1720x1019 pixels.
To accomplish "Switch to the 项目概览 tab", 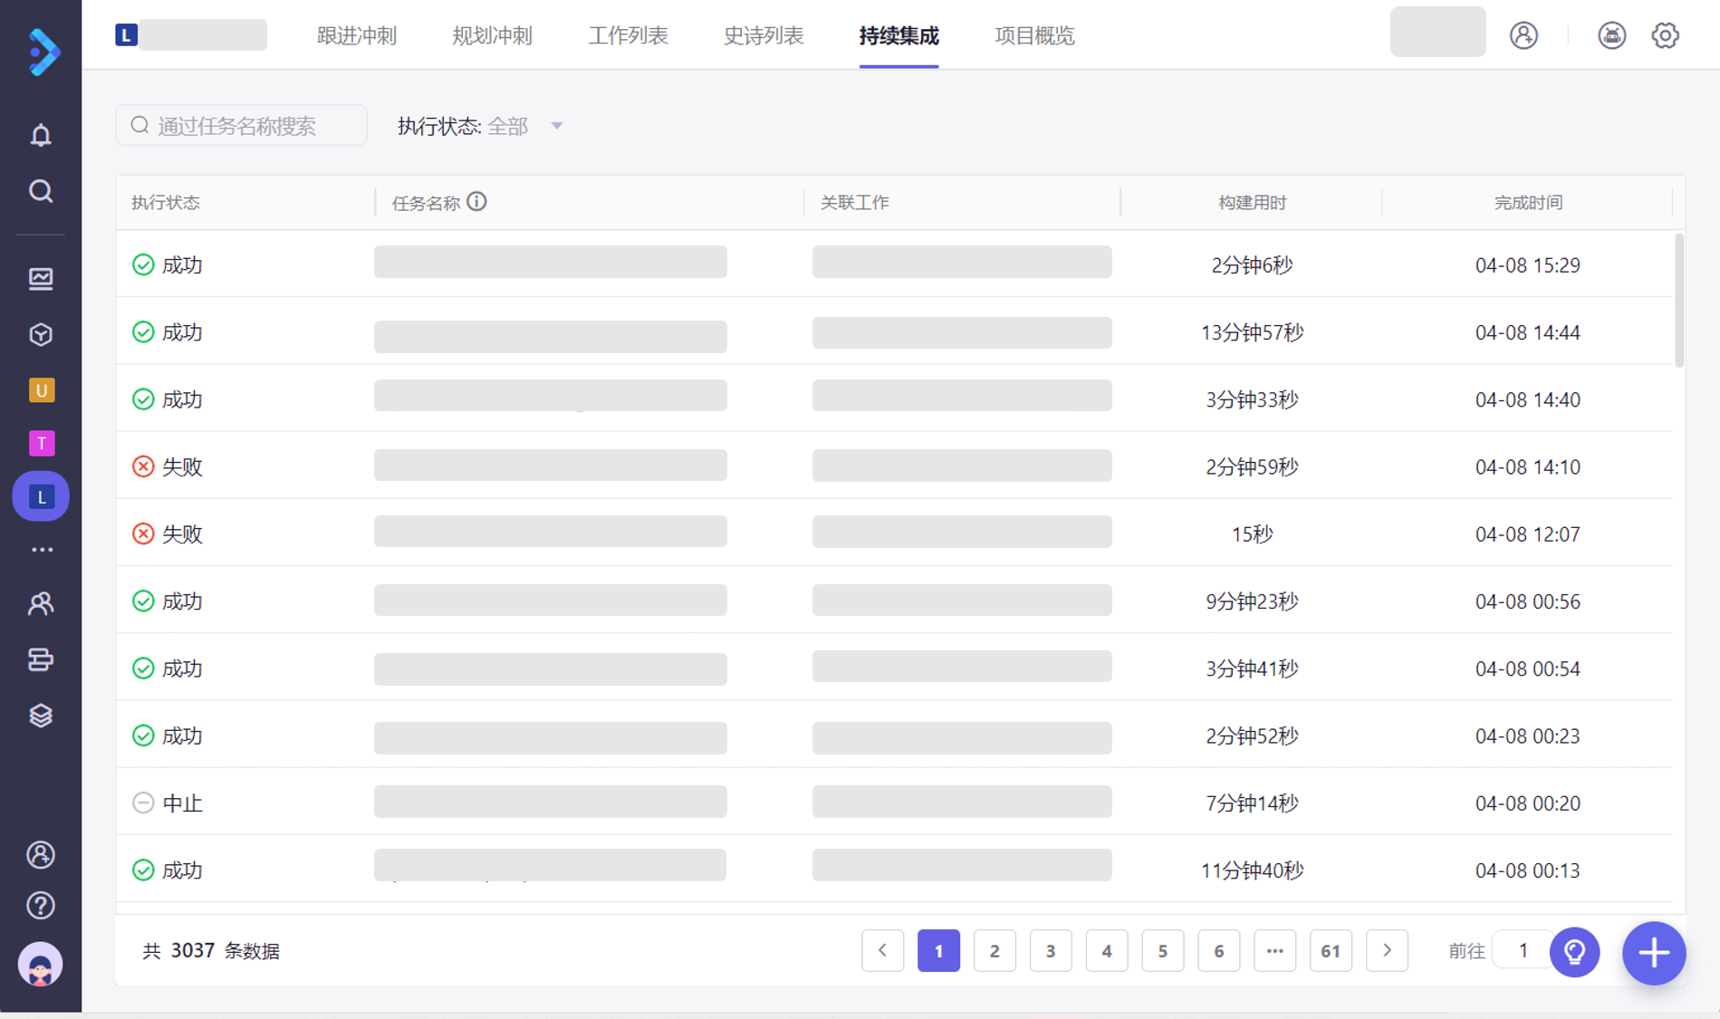I will point(1033,35).
